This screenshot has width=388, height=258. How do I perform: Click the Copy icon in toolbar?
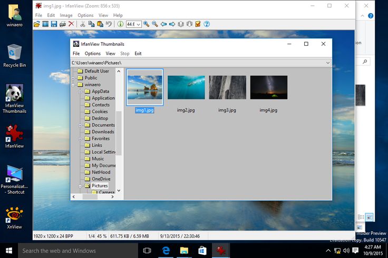[x=91, y=24]
